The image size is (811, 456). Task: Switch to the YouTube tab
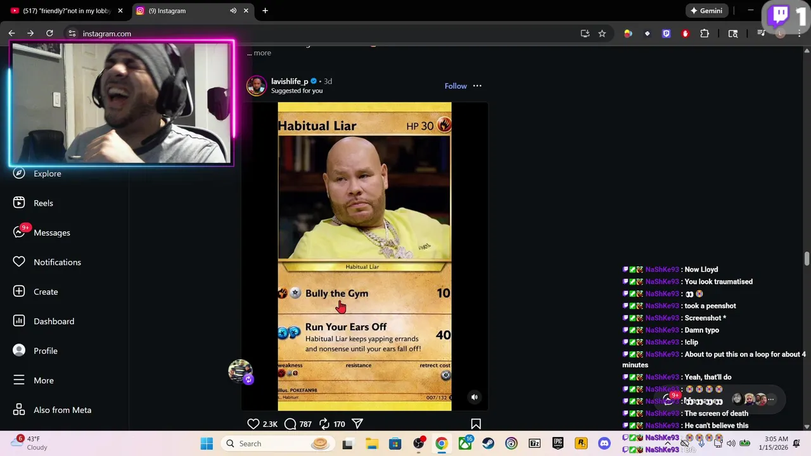tap(67, 11)
